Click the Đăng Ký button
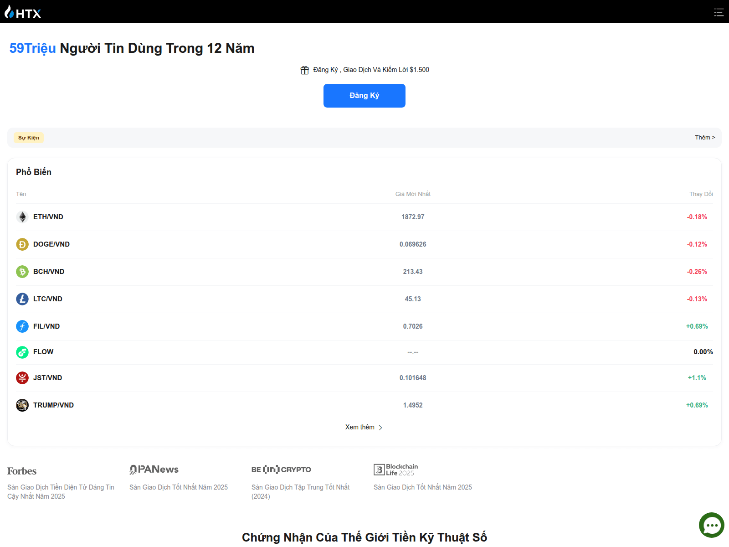Viewport: 729px width, 547px height. [x=364, y=96]
